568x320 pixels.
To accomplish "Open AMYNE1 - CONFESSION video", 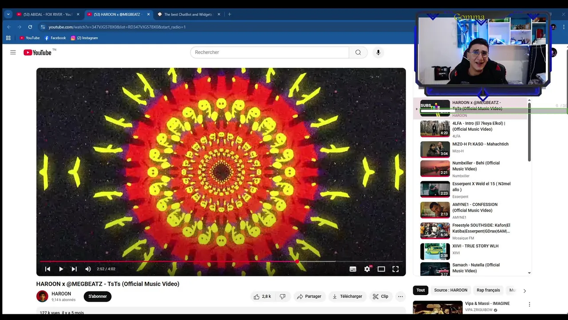I will coord(471,210).
